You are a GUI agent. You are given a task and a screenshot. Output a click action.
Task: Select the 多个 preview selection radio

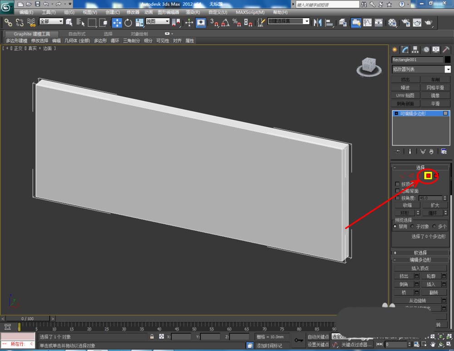[x=434, y=226]
